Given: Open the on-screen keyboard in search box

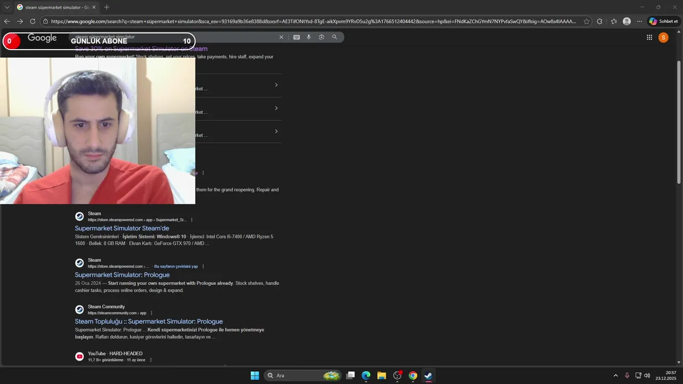Looking at the screenshot, I should click(x=296, y=37).
